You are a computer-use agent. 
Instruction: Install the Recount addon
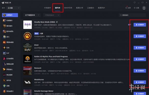[x=140, y=71]
